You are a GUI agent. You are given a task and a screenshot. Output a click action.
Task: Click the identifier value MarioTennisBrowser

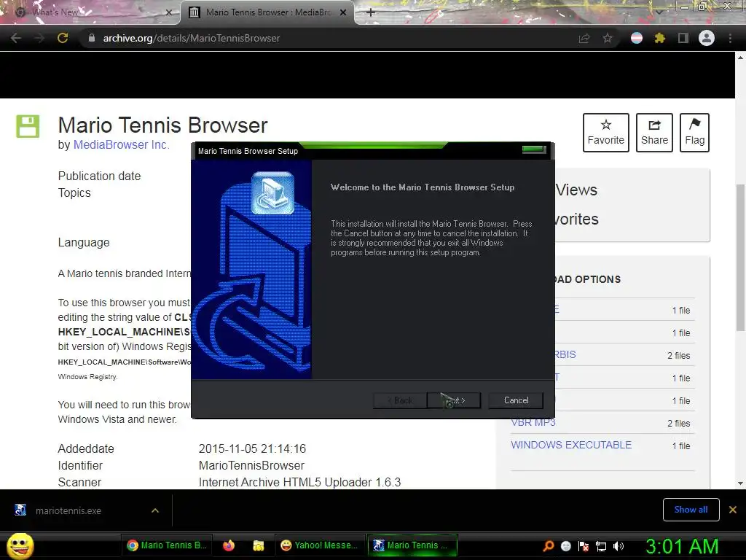pos(251,465)
